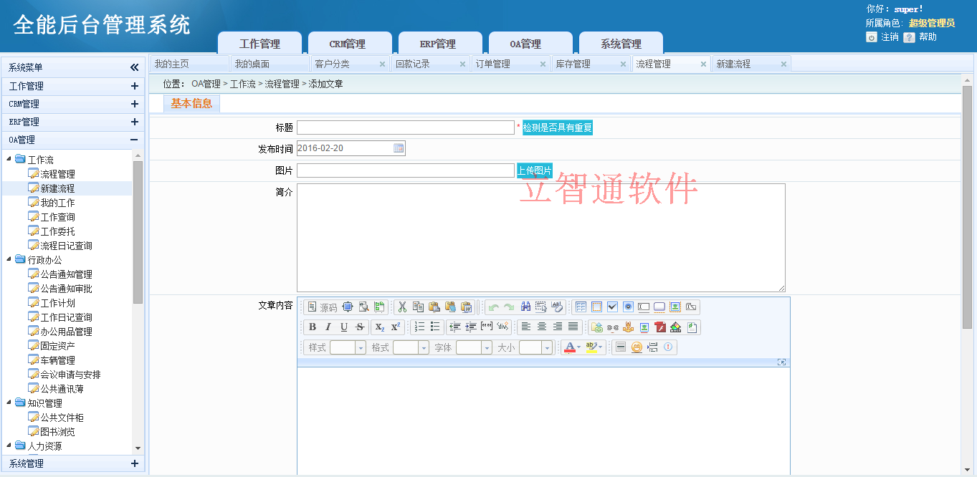The height and width of the screenshot is (477, 977).
Task: Click the 上传图片 upload button
Action: (x=535, y=170)
